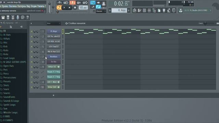219x123 pixels.
Task: Toggle pattern/song mode orange button
Action: 59,8
